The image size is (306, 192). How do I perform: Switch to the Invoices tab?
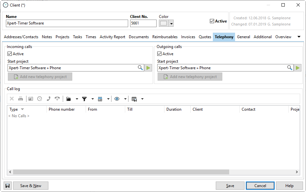coord(188,37)
